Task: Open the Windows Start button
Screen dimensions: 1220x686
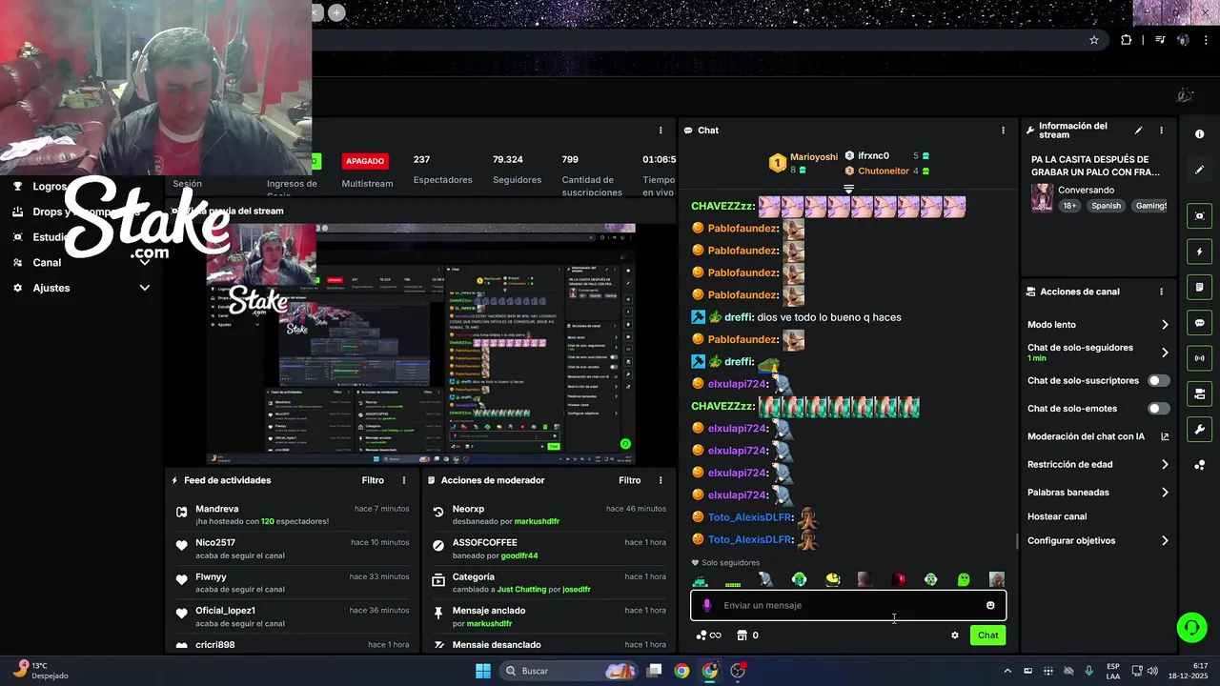Action: point(483,671)
